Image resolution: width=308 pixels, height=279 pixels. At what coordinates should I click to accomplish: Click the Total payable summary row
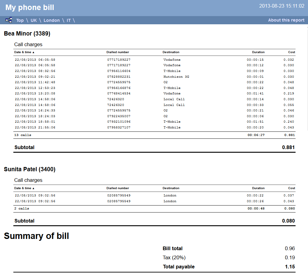(x=179, y=267)
